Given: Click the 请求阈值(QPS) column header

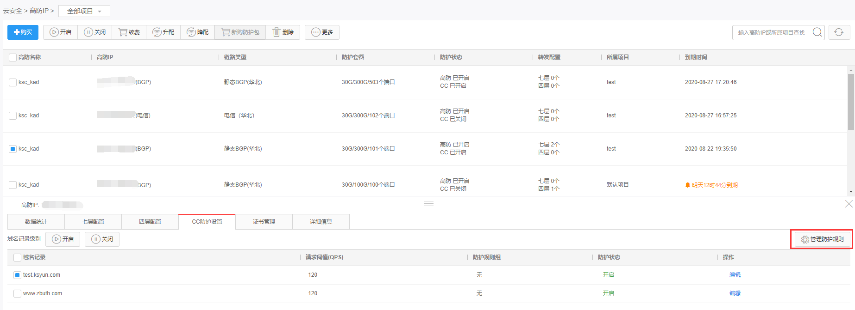Looking at the screenshot, I should click(325, 257).
